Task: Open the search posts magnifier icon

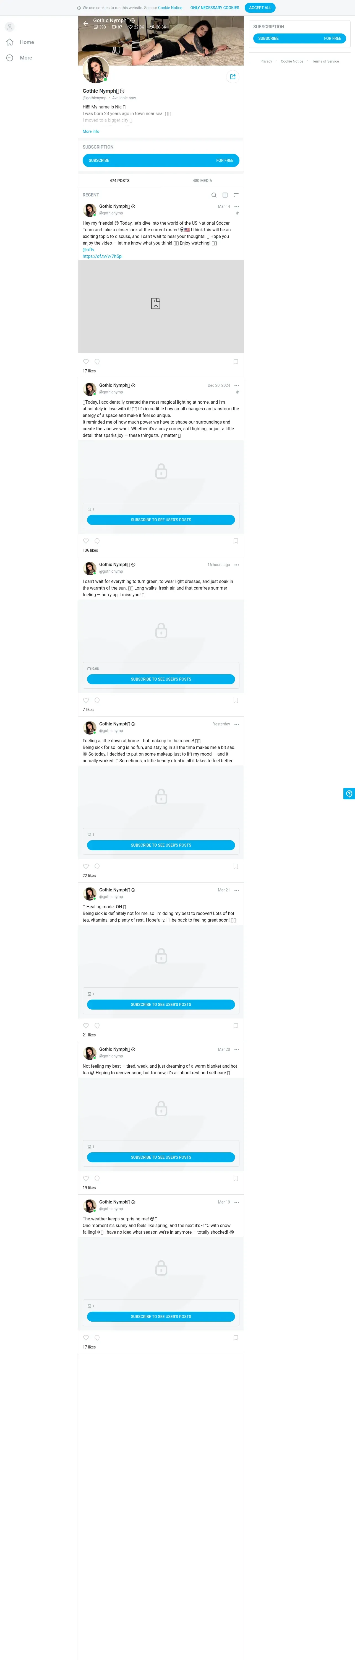Action: click(214, 194)
